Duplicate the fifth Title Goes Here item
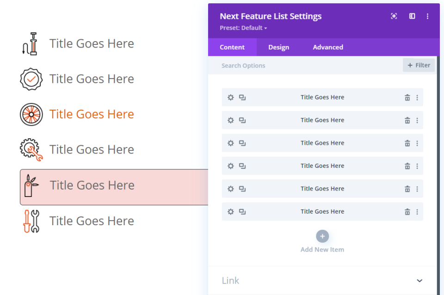 242,189
